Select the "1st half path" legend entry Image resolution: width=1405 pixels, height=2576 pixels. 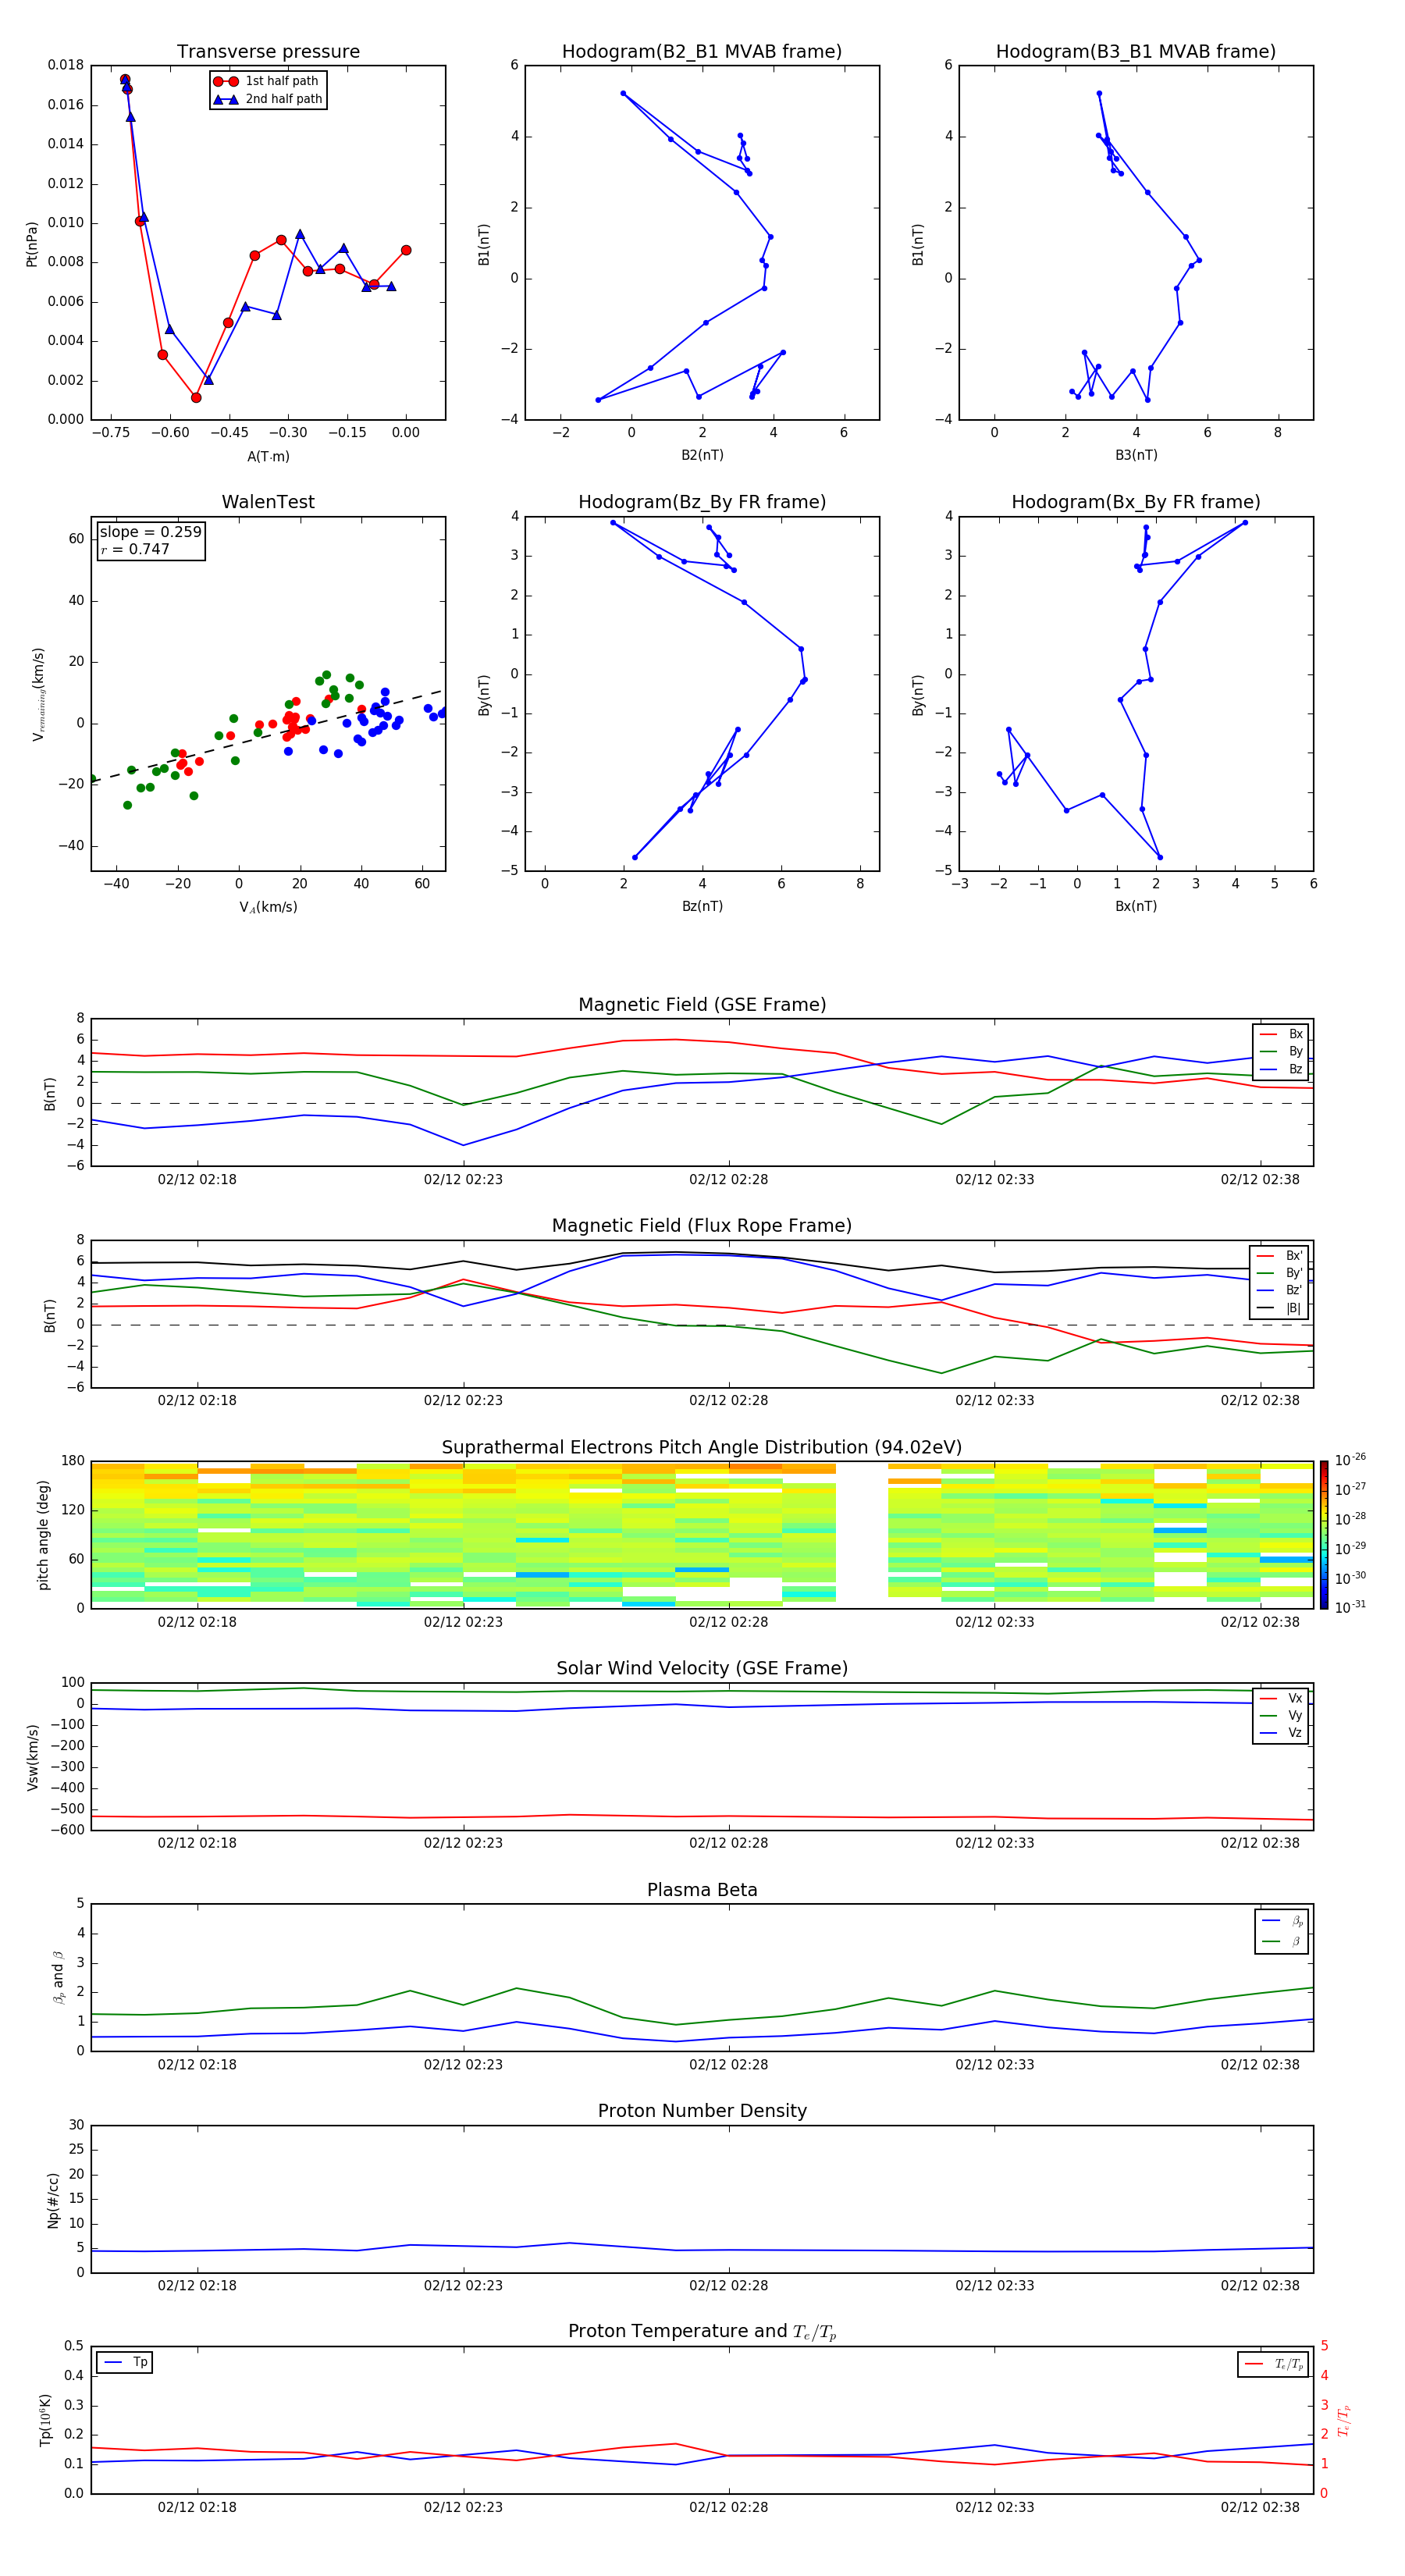pyautogui.click(x=267, y=81)
